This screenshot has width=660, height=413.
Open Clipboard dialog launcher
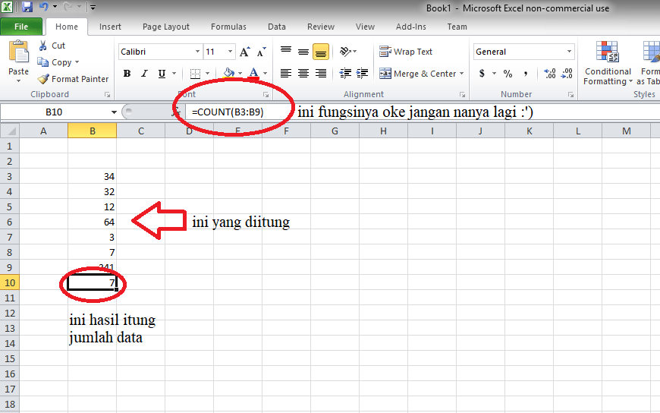coord(107,95)
